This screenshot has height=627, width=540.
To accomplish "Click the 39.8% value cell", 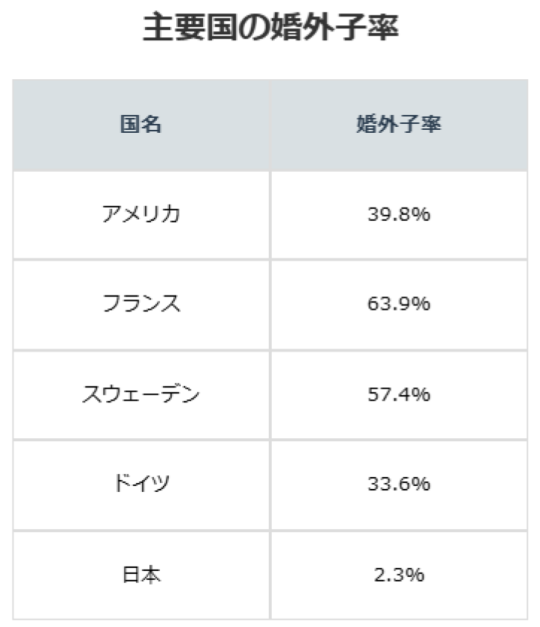I will coord(399,215).
